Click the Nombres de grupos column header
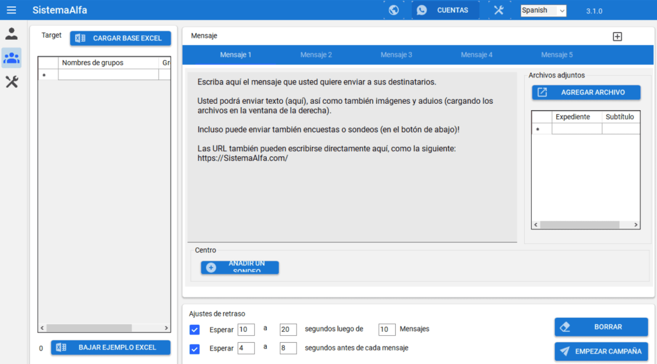The image size is (657, 364). tap(108, 63)
